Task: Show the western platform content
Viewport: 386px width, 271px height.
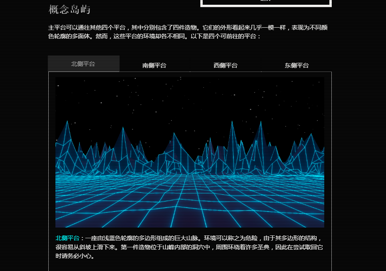Action: (x=225, y=65)
